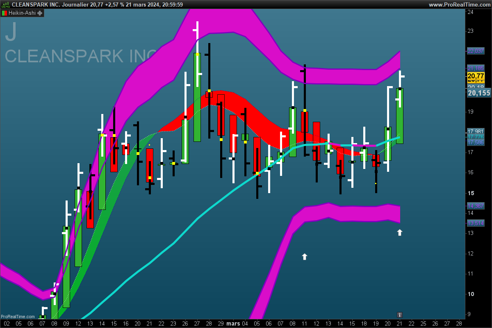
Task: Select the purple 22,037 band value label
Action: pyautogui.click(x=476, y=51)
